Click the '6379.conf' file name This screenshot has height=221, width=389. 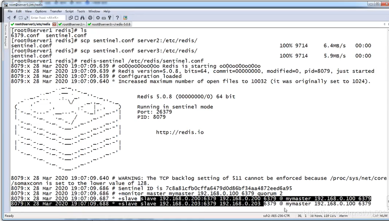click(25, 36)
